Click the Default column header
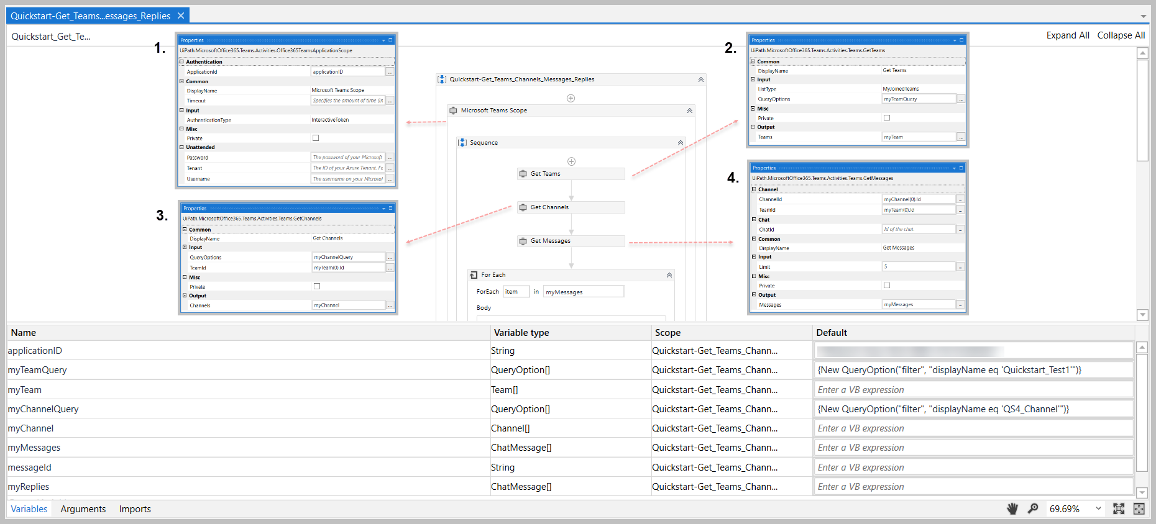Viewport: 1156px width, 524px height. click(973, 333)
